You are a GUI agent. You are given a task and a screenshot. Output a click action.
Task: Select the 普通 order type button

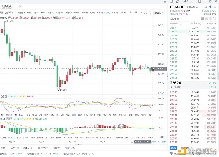173,148
